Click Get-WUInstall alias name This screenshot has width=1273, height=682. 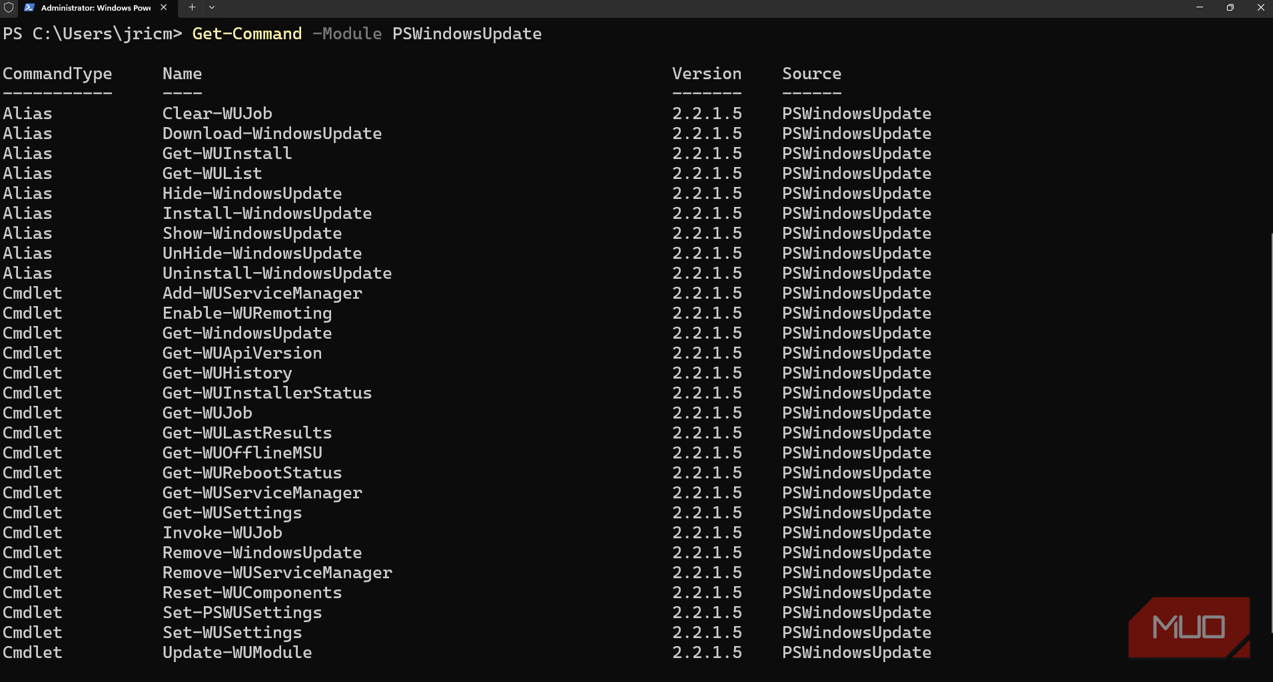coord(227,154)
